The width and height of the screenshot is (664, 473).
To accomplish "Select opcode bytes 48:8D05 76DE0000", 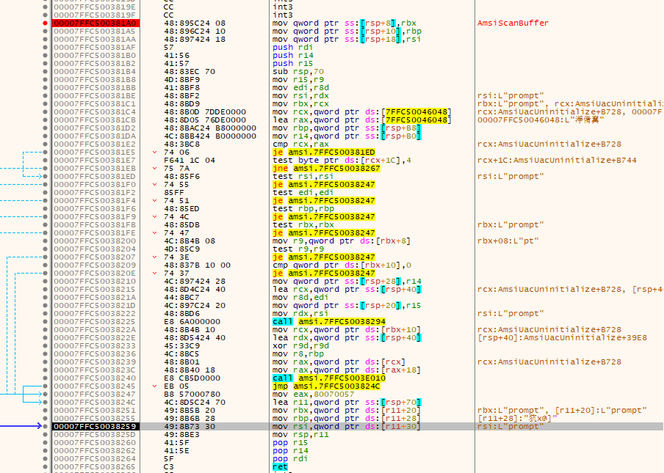I will pyautogui.click(x=205, y=120).
